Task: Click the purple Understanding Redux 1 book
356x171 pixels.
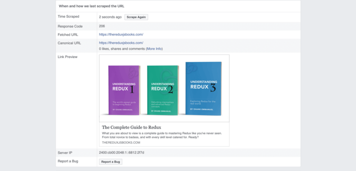Action: coord(124,90)
